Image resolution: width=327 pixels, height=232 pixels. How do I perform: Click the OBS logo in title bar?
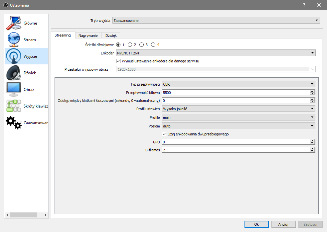(x=6, y=5)
